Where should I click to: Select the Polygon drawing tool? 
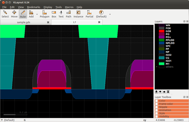[x=44, y=14]
